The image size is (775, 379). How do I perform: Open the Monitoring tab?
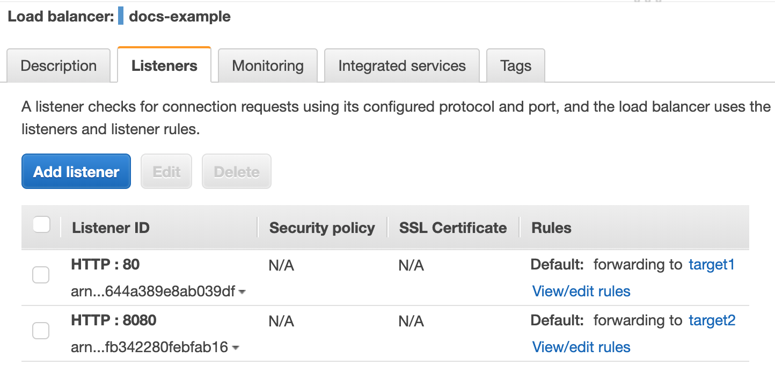tap(267, 66)
